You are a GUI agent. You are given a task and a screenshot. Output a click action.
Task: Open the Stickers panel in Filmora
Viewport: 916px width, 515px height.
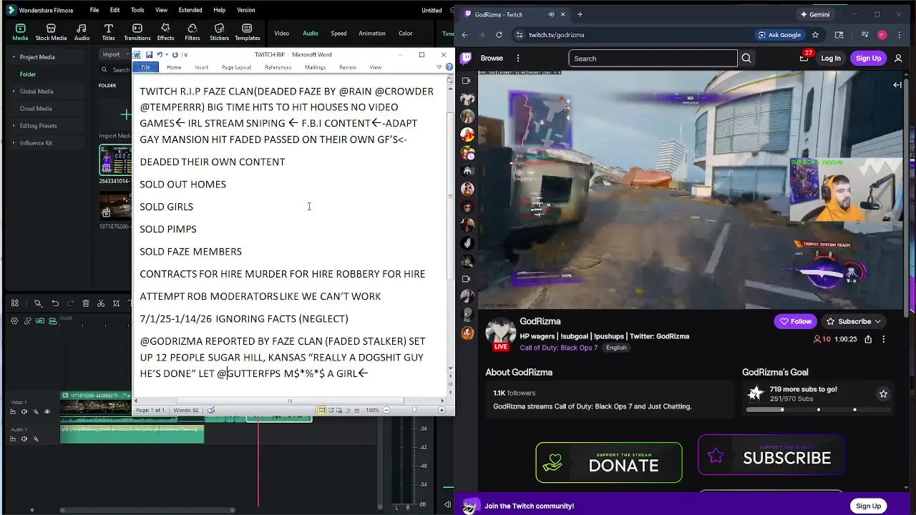click(219, 32)
